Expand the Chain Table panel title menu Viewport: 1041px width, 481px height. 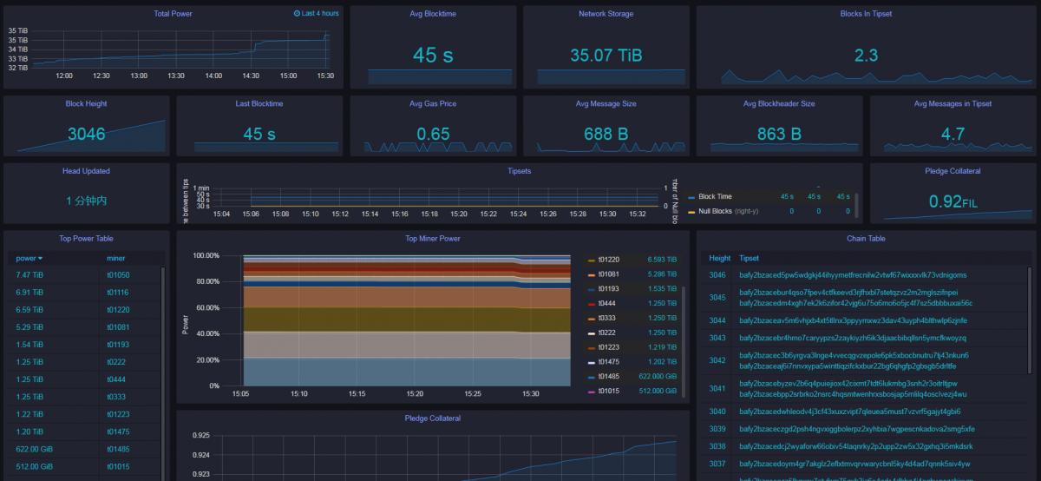click(866, 238)
